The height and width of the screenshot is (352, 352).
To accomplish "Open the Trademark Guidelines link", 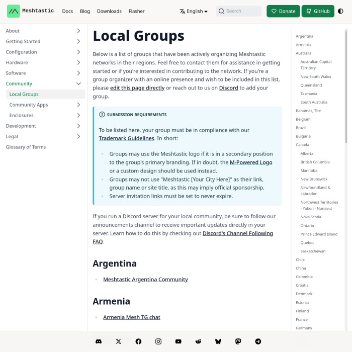I will tap(126, 138).
